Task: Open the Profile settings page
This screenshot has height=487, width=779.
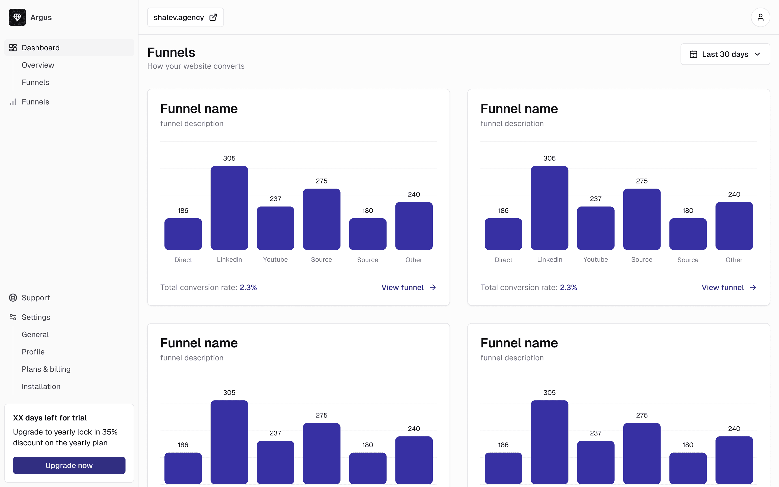Action: 33,352
